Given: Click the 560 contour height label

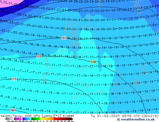Looking at the screenshot, I should pyautogui.click(x=64, y=38).
